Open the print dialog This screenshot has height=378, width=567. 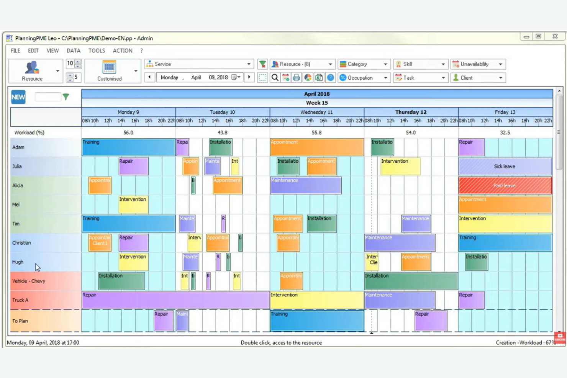tap(297, 77)
